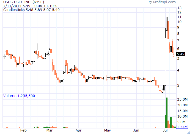Click the highlighted volume value 1.24M

click(x=182, y=127)
